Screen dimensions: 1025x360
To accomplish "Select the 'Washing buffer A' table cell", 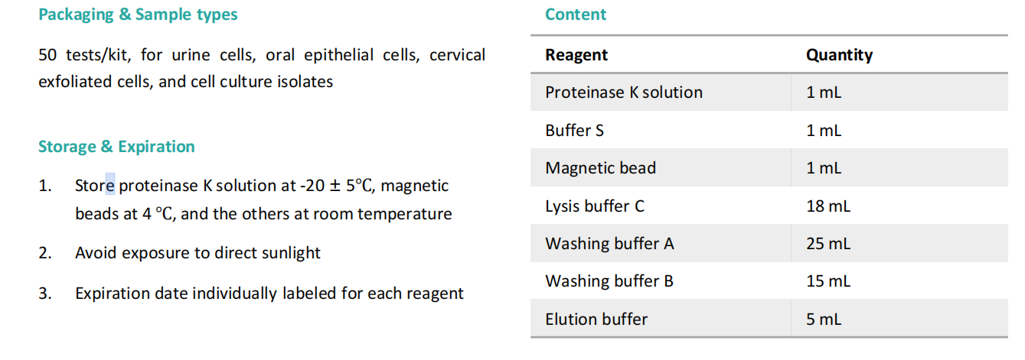I will 609,244.
